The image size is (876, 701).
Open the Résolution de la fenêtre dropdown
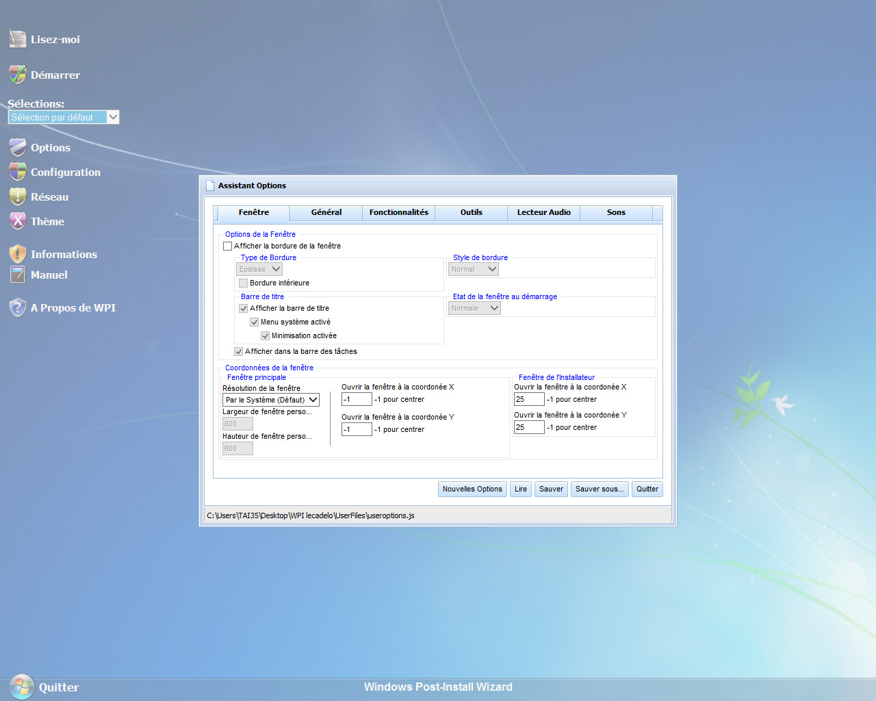click(x=271, y=400)
